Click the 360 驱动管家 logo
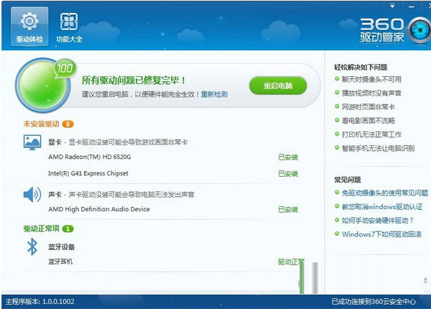 (x=394, y=30)
